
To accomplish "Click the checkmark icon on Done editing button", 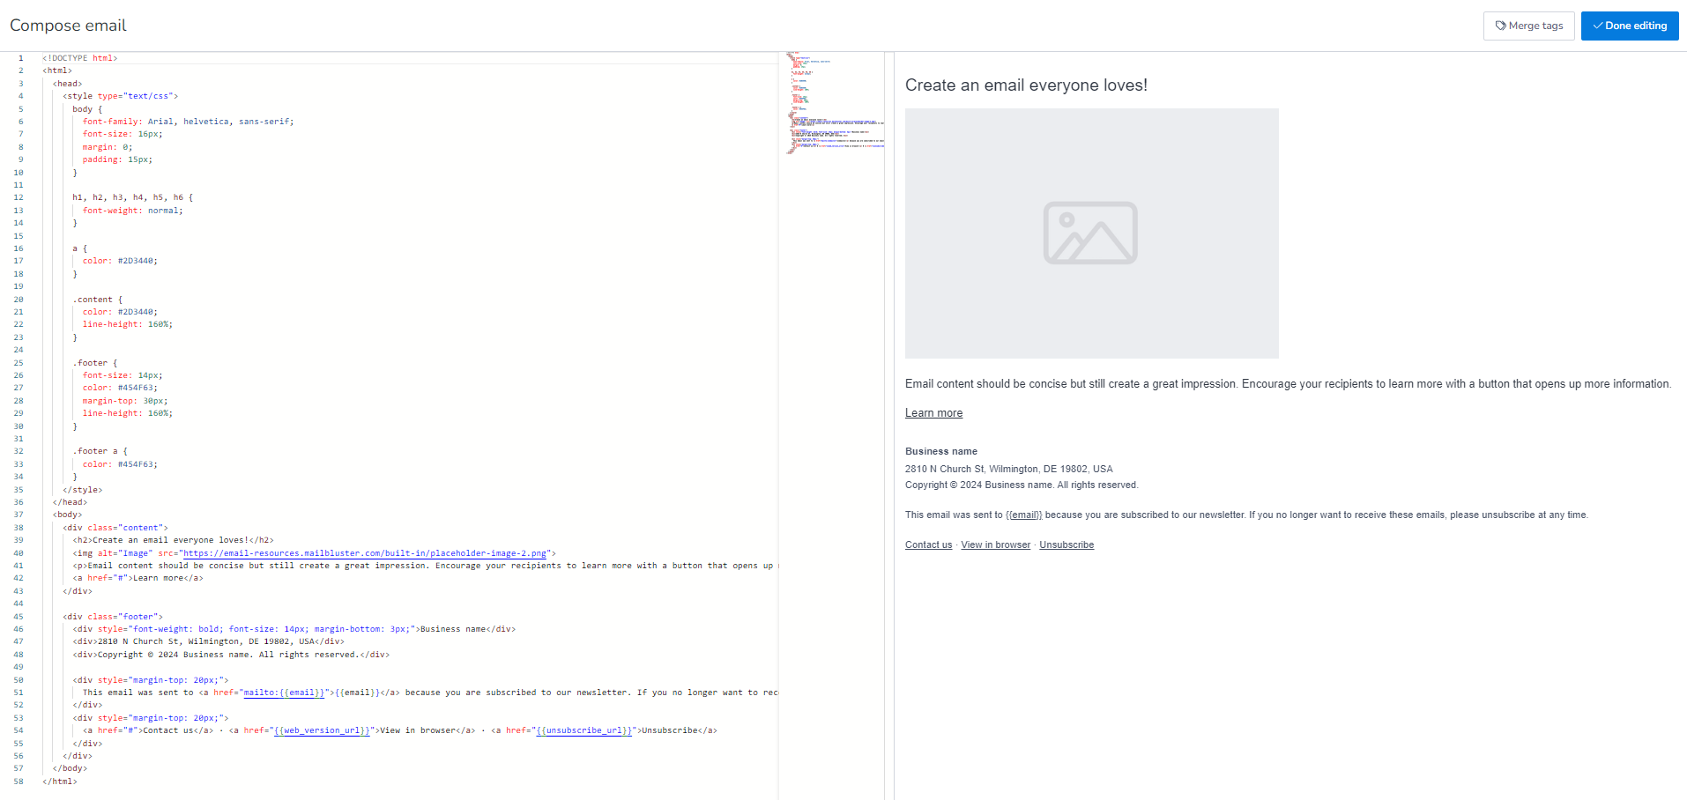I will tap(1597, 26).
